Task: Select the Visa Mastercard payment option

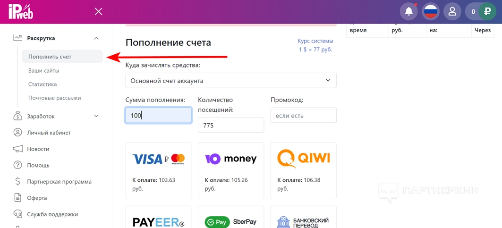Action: (158, 170)
